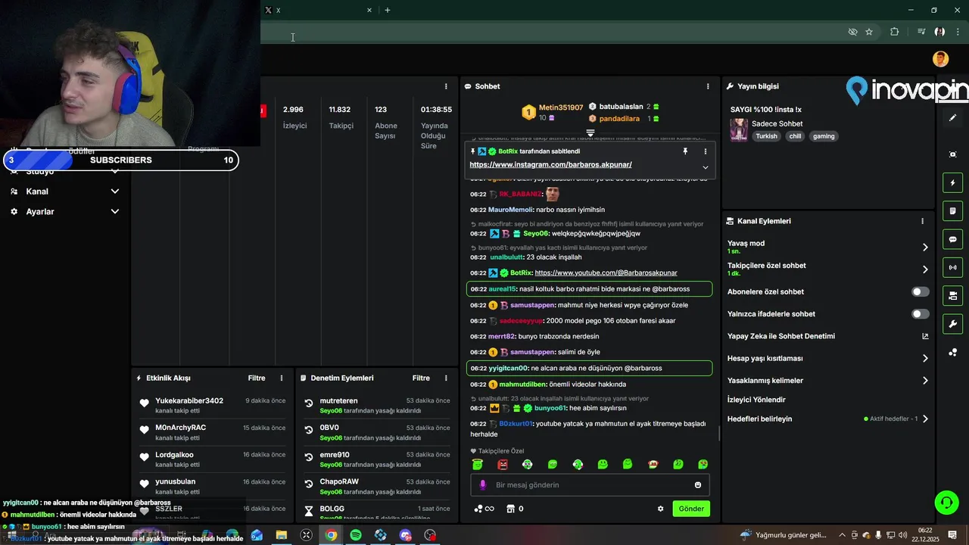Toggle Yalnızca ifadelerle sohbet switch

921,314
